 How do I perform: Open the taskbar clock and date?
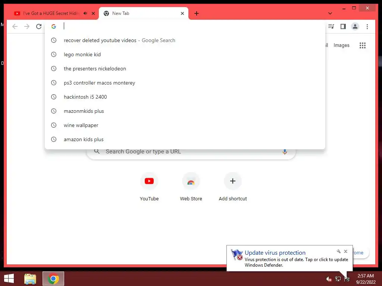click(366, 279)
